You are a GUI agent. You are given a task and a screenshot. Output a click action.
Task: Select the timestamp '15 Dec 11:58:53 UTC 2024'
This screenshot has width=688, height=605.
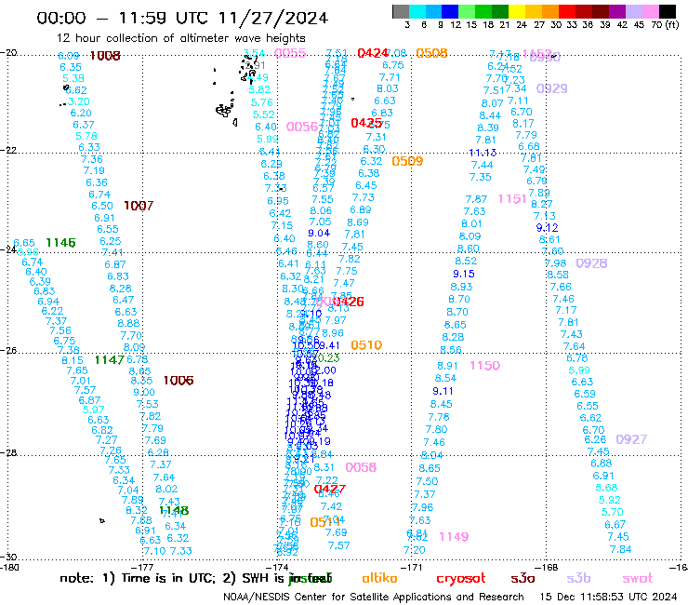(608, 597)
